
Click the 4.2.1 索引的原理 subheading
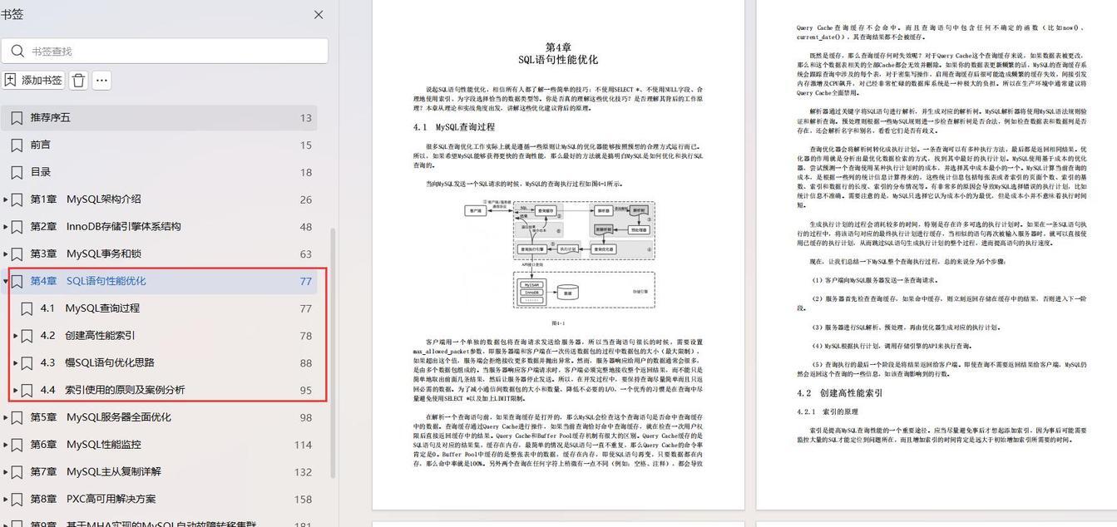[x=828, y=411]
